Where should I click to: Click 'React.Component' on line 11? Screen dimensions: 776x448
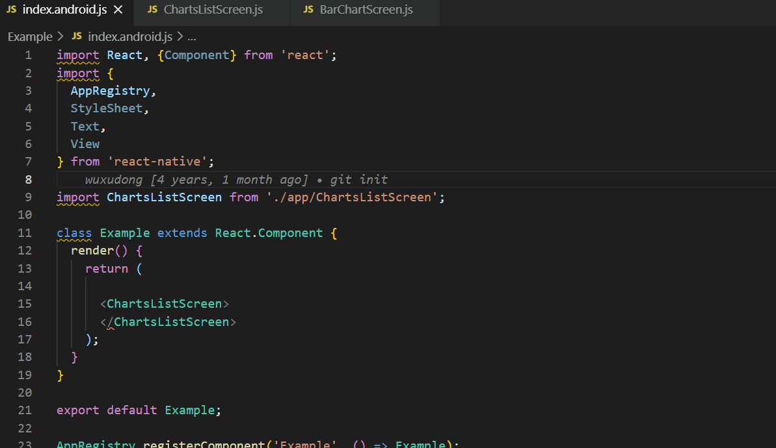coord(269,232)
